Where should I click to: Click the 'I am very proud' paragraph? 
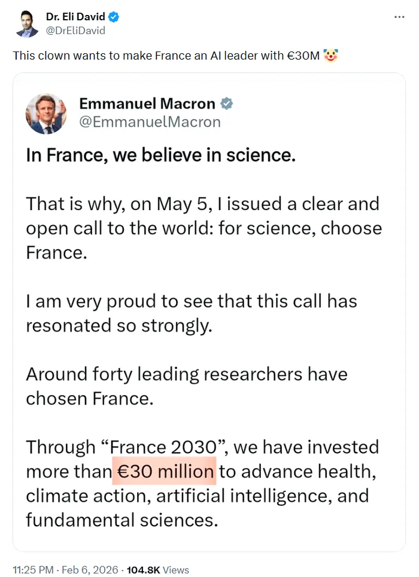(191, 313)
